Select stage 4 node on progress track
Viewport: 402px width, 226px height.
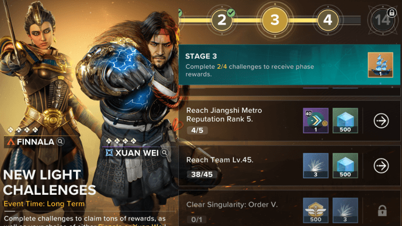coord(328,20)
